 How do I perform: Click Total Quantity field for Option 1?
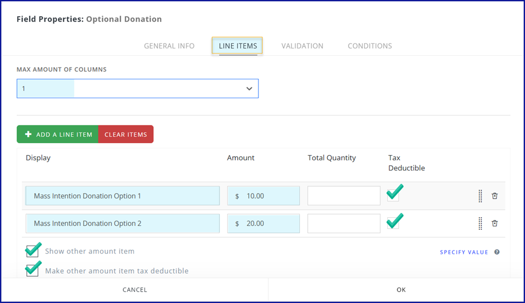coord(344,196)
